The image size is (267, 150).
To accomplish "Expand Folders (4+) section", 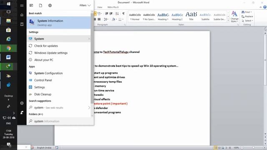I will [36, 114].
